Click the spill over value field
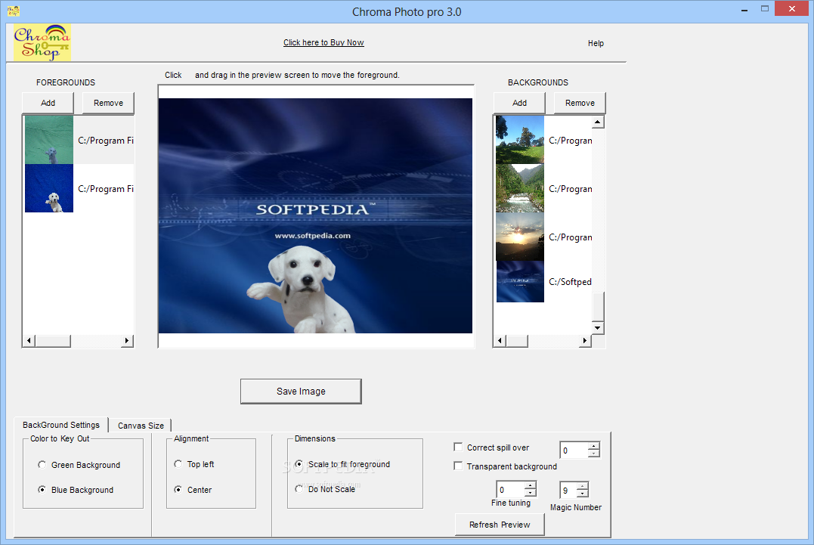814x545 pixels. pos(574,450)
